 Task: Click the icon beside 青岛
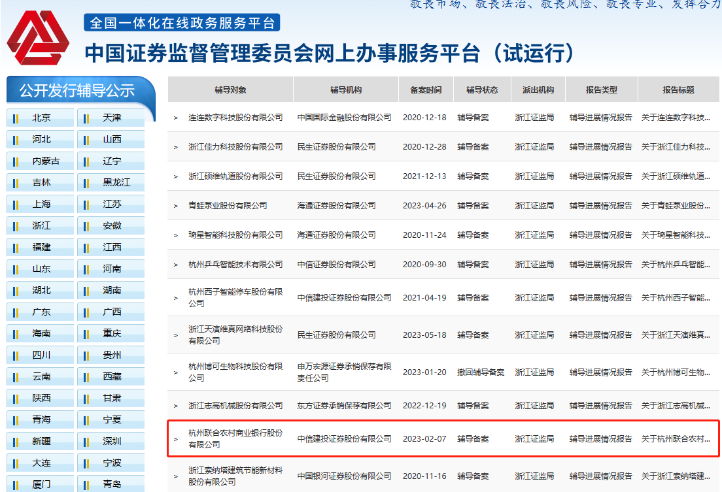tap(86, 485)
